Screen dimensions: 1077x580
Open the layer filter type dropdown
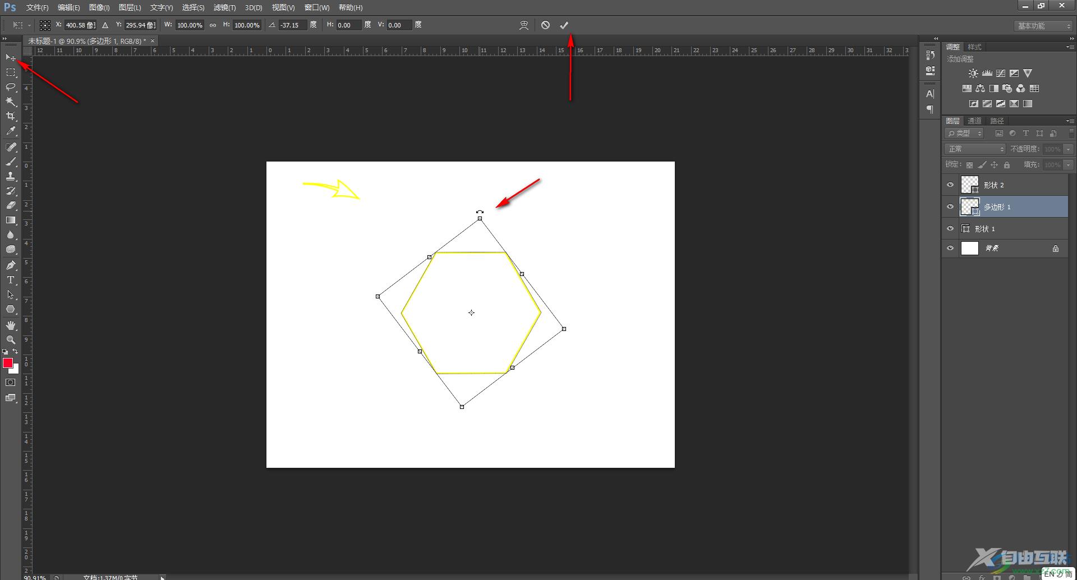point(964,134)
